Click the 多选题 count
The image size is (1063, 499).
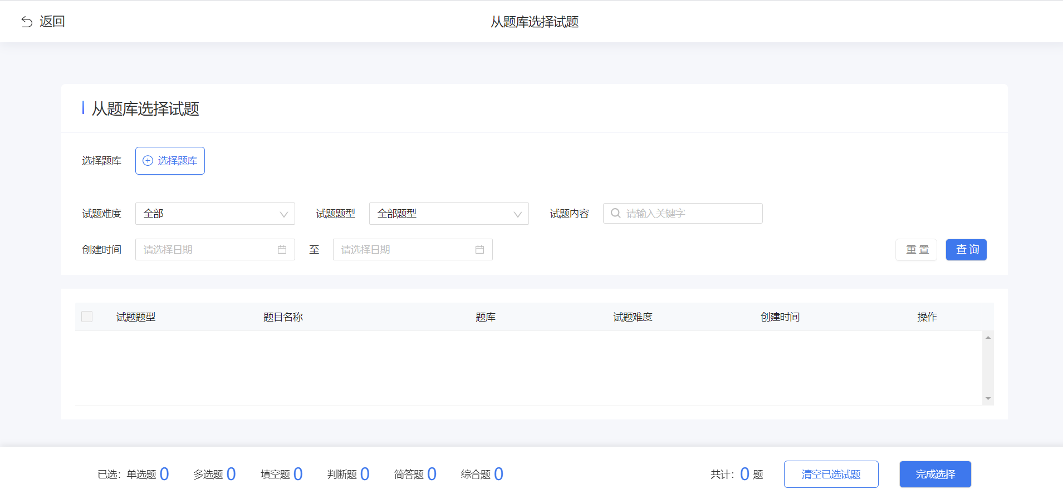pyautogui.click(x=231, y=474)
